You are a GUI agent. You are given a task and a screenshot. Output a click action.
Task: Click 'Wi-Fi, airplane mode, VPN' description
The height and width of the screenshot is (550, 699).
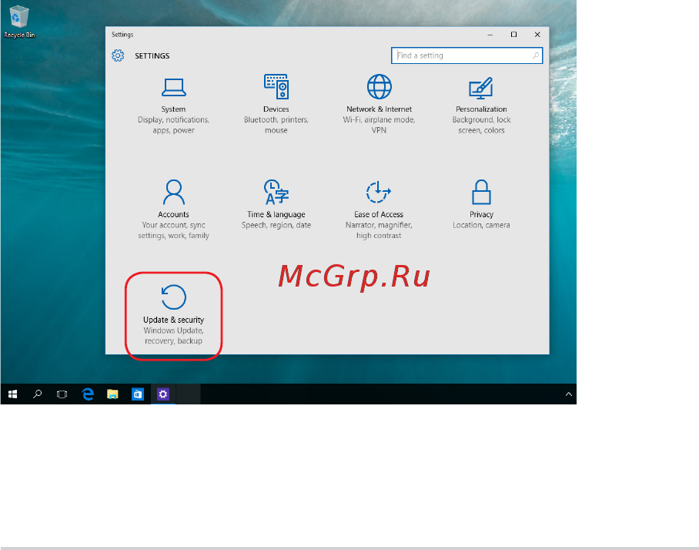click(379, 125)
